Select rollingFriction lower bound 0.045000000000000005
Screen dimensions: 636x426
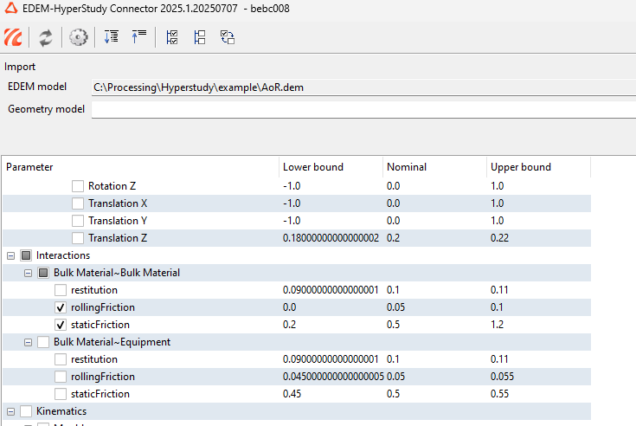coord(333,377)
